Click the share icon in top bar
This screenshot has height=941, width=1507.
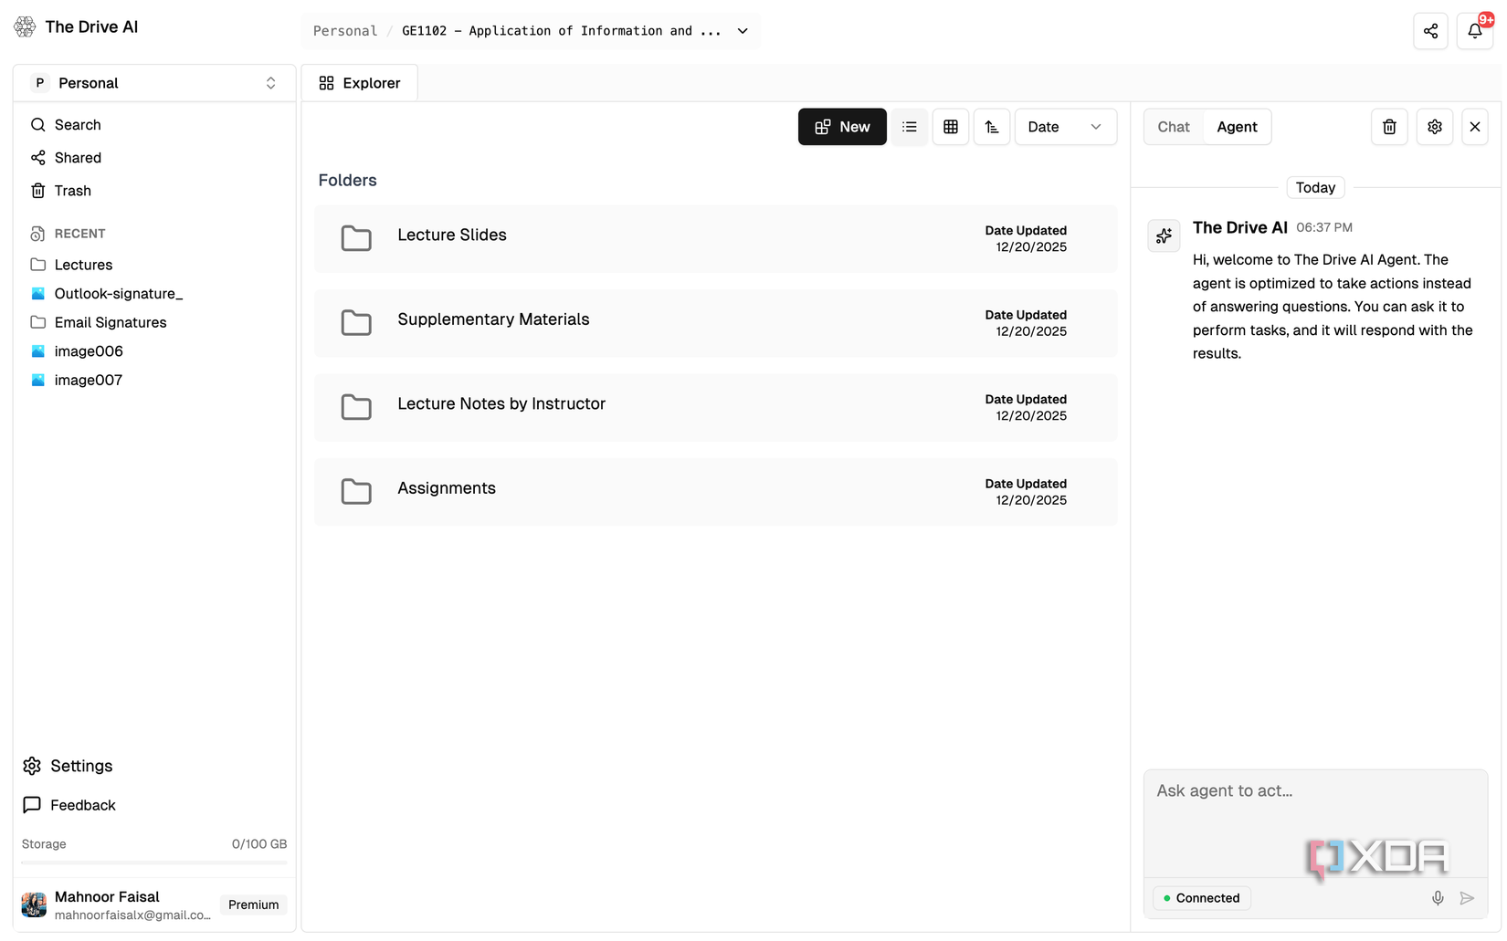(1430, 31)
